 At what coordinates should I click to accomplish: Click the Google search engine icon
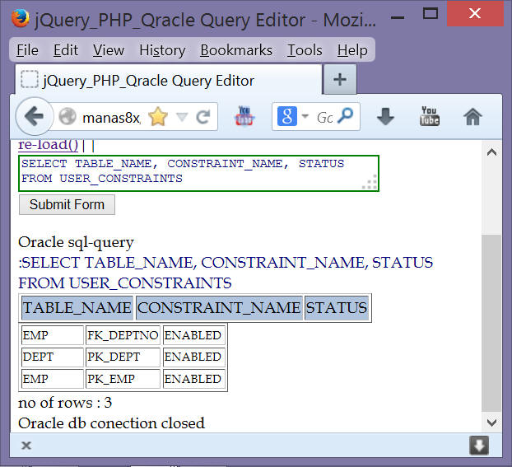pos(287,116)
